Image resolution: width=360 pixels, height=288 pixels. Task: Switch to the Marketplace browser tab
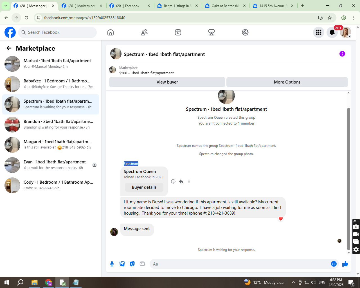pos(82,6)
